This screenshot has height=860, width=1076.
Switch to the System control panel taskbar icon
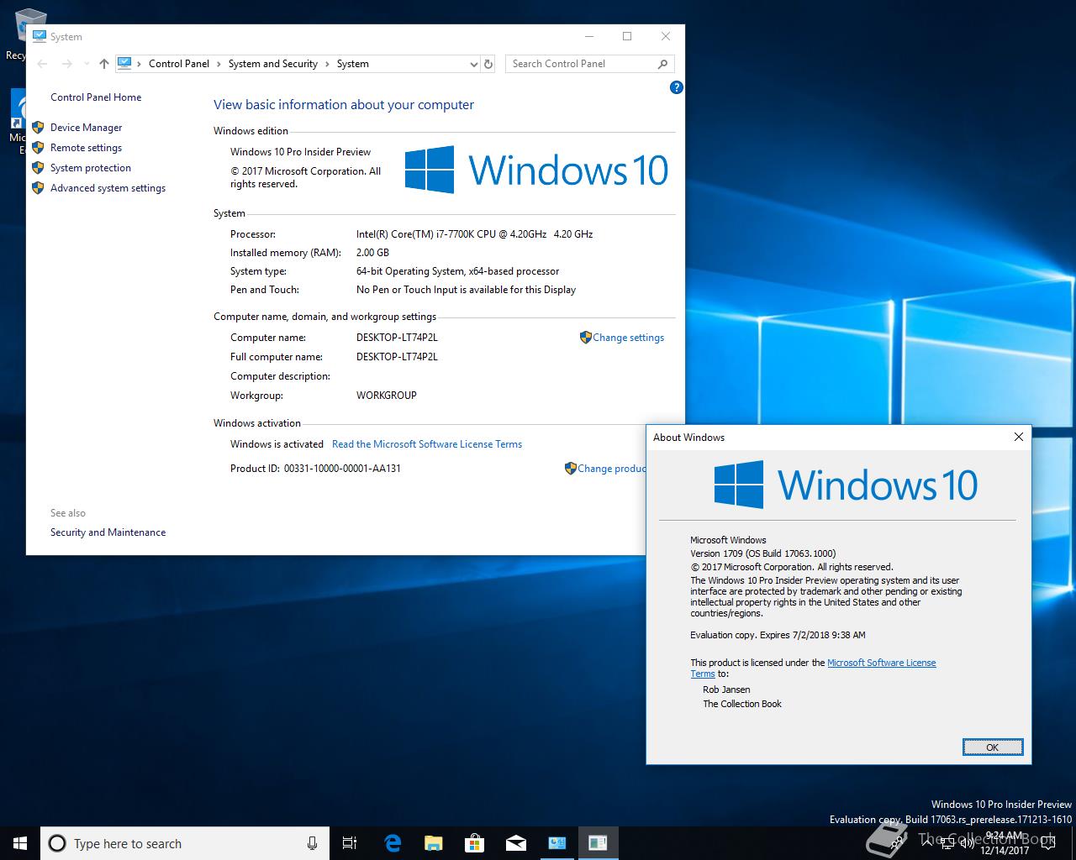pyautogui.click(x=556, y=843)
